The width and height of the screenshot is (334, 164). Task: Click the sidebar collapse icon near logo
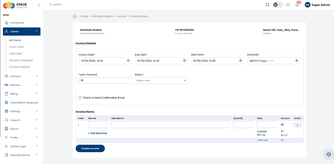coord(39,5)
